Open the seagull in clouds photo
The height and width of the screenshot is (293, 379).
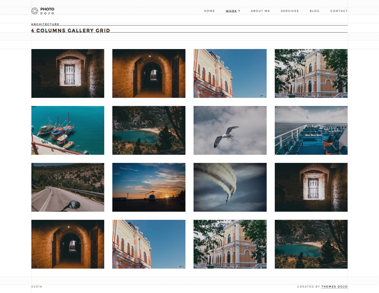tap(230, 130)
